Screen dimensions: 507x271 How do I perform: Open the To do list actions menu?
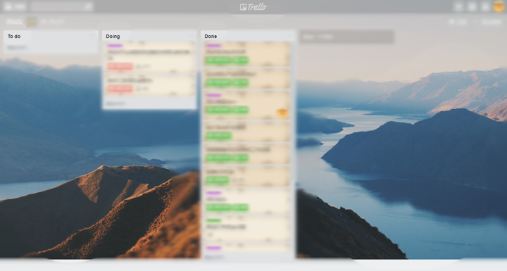93,35
